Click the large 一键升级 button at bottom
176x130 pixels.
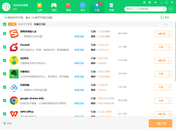tap(160, 123)
